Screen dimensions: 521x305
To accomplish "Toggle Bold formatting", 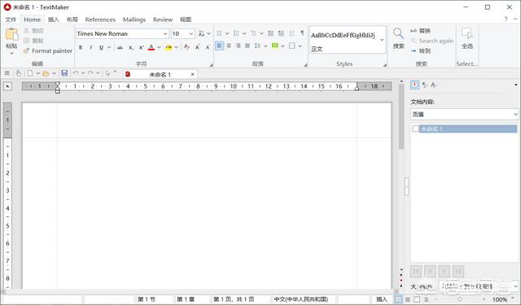I will tap(81, 47).
